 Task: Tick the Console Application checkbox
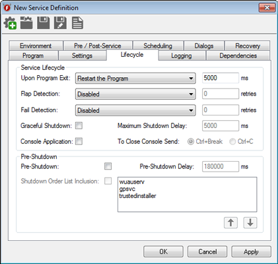pyautogui.click(x=79, y=141)
